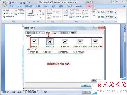Screen dimensions: 127x95
Task: Open the Review (审阅) tab
Action: pos(53,6)
